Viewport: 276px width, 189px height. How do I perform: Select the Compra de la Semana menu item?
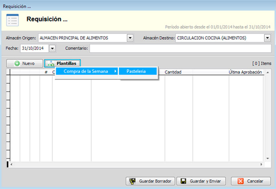(x=86, y=71)
